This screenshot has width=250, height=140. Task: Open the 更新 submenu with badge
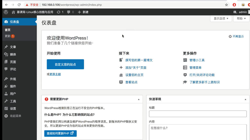(10, 36)
